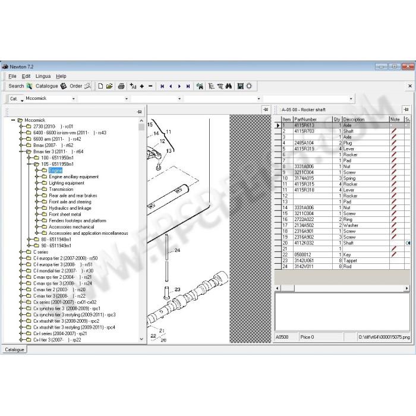Screen dimensions: 416x416
Task: Click the plus icon in the toolbar
Action: (x=142, y=86)
